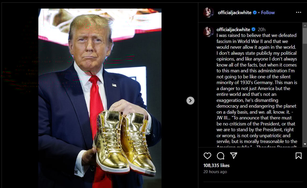Save post with the bookmark icon
The width and height of the screenshot is (307, 188).
click(298, 156)
